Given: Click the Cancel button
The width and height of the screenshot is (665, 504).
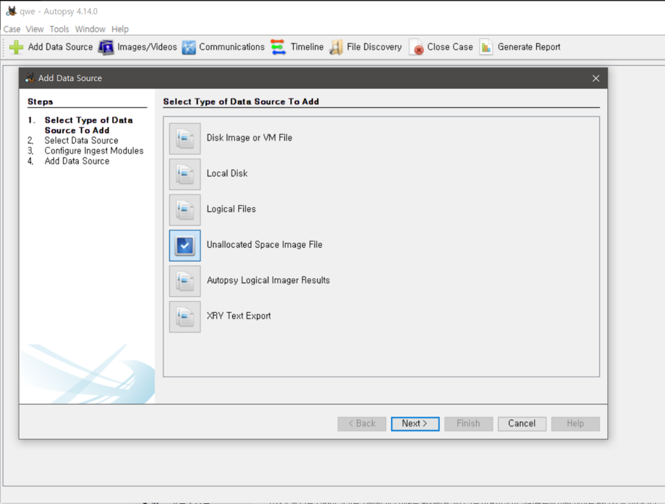Looking at the screenshot, I should click(522, 424).
